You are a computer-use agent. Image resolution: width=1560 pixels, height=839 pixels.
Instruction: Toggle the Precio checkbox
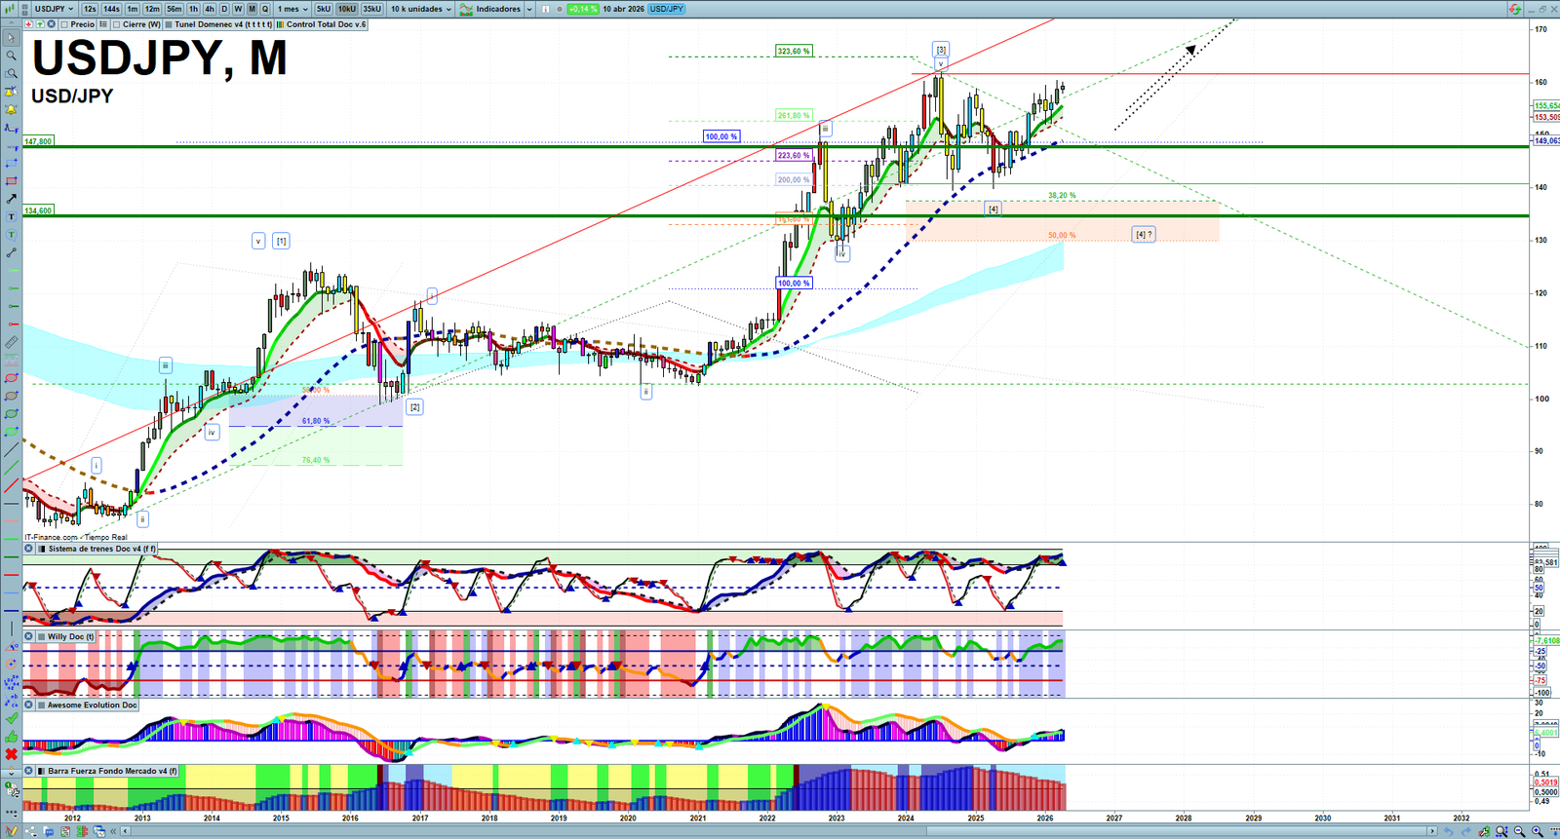[64, 24]
